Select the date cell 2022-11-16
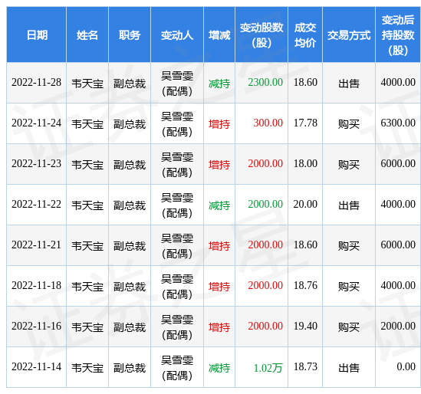The image size is (421, 394). [37, 326]
